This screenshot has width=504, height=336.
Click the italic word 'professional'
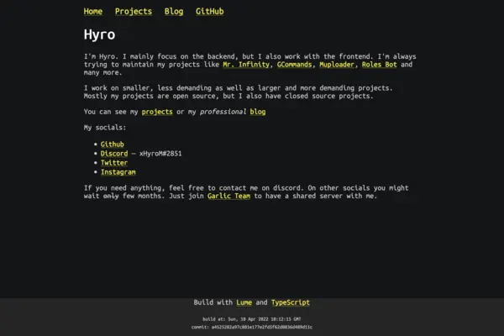223,112
